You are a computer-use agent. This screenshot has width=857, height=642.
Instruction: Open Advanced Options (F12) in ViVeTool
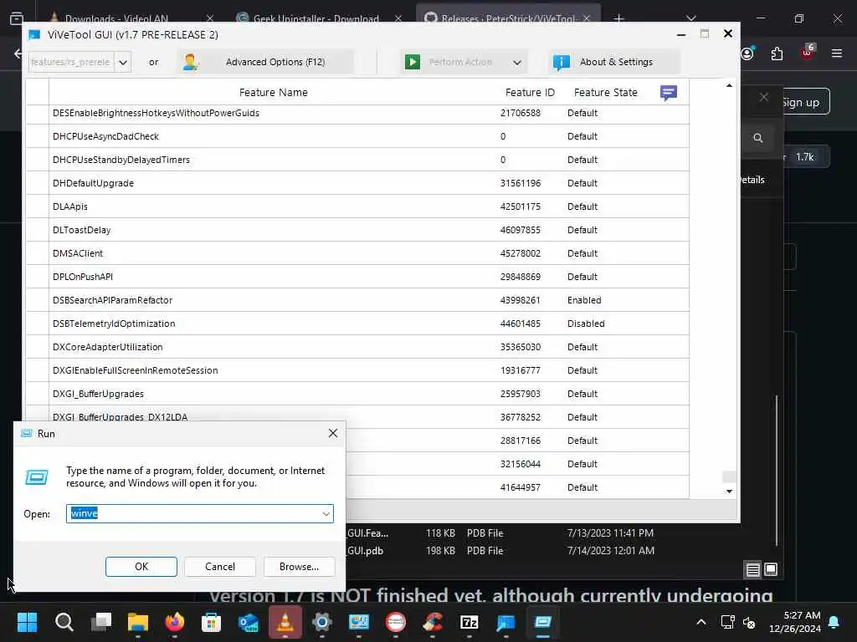click(265, 62)
